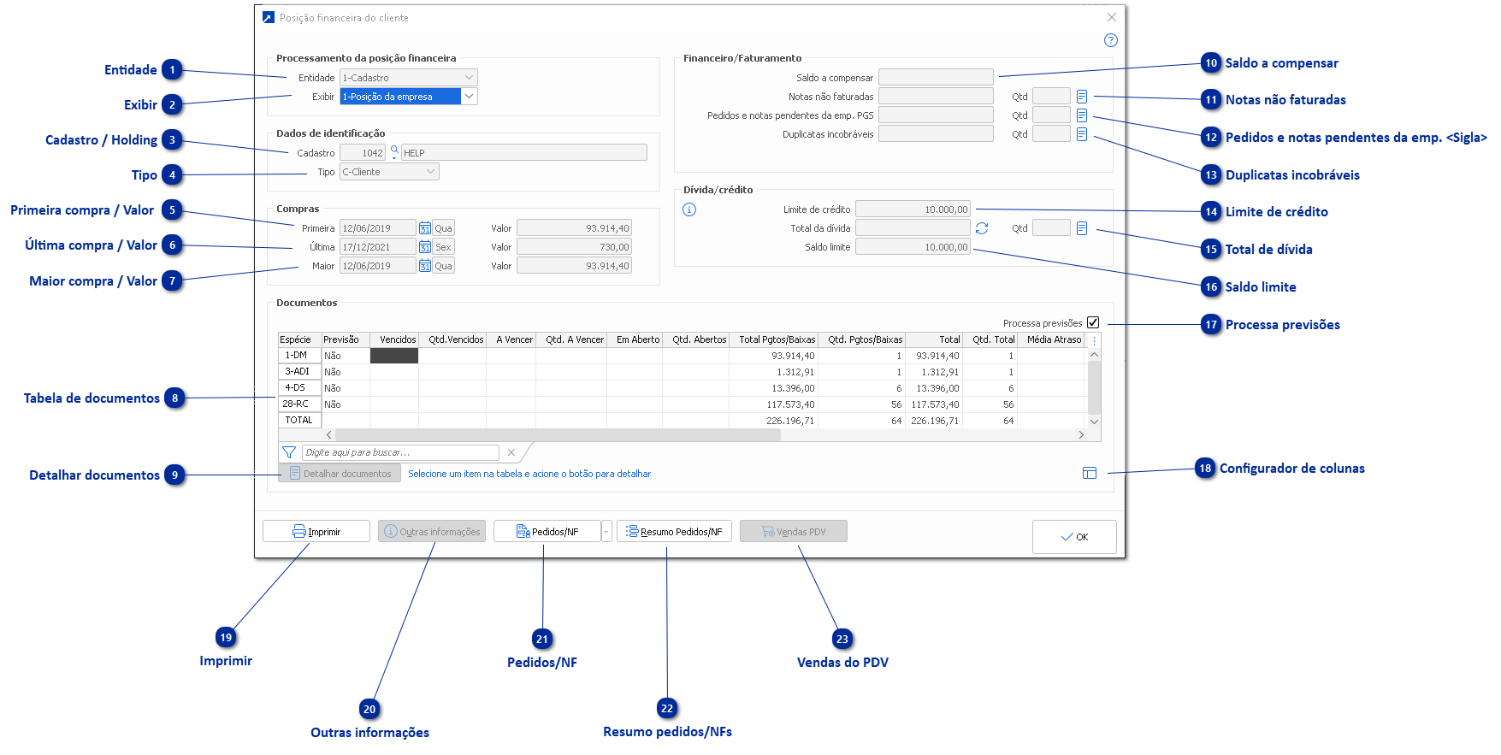Viewport: 1501px width, 755px height.
Task: Open calendar for Última compra date
Action: pyautogui.click(x=424, y=247)
